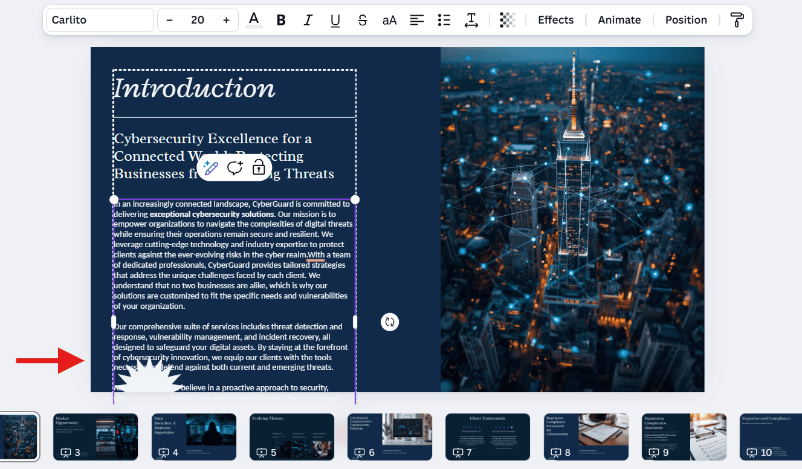The height and width of the screenshot is (469, 802).
Task: Decrease font size with minus button
Action: click(169, 19)
